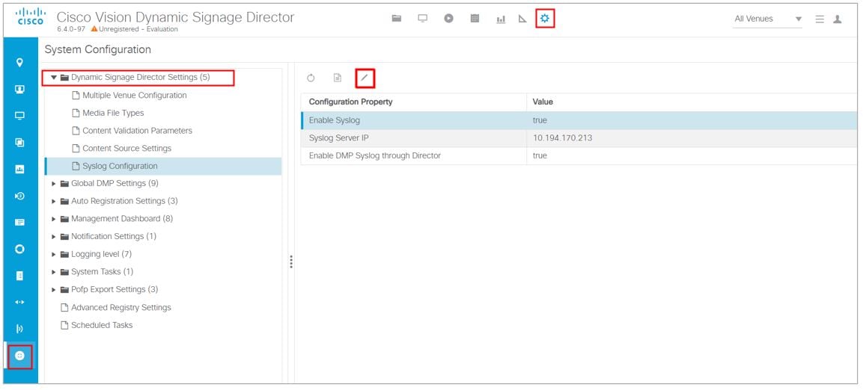This screenshot has width=863, height=390.
Task: Select the Syslog Server IP row
Action: click(579, 138)
